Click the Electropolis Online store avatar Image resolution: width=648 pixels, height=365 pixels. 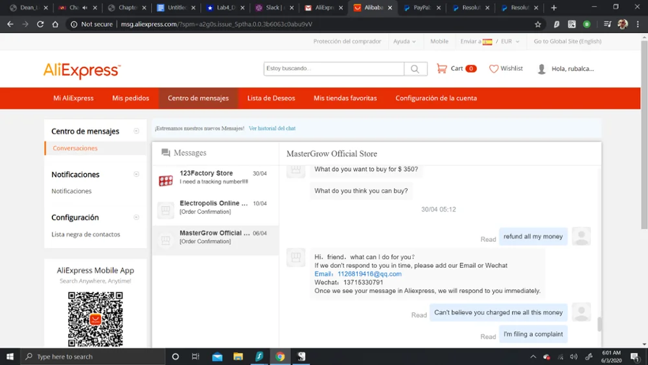click(166, 210)
